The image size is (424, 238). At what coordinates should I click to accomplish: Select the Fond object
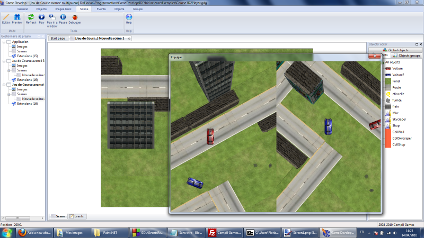tap(396, 81)
